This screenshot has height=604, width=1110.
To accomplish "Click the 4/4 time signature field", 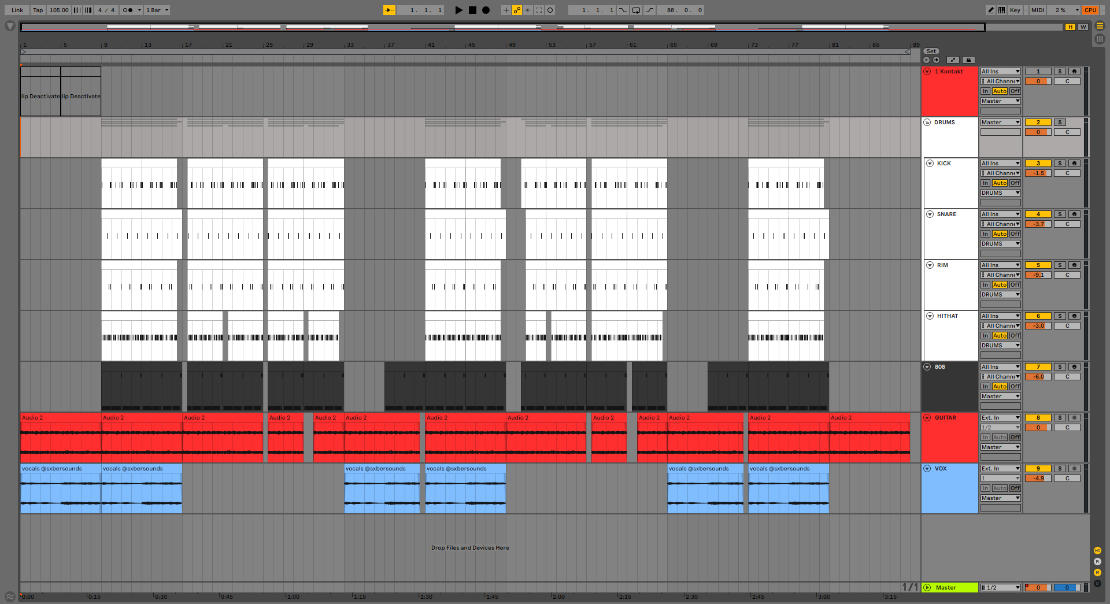I will coord(106,10).
